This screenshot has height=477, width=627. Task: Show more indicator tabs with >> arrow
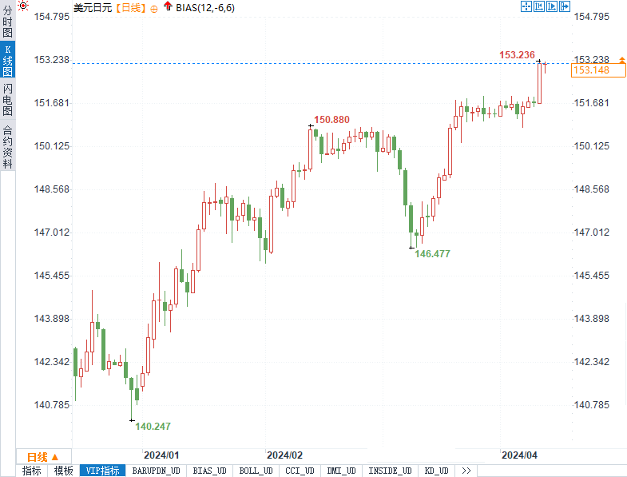(x=466, y=471)
